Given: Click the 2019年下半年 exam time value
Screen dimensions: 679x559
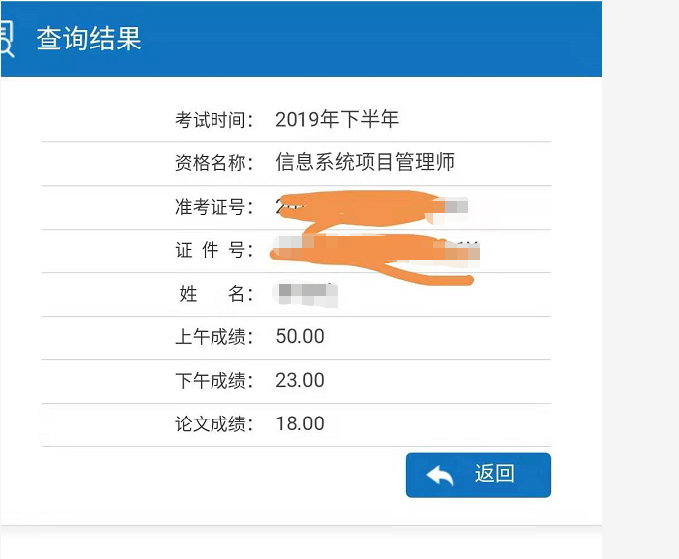Looking at the screenshot, I should pos(337,120).
